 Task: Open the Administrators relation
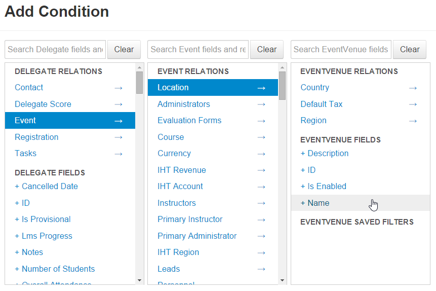click(x=213, y=104)
